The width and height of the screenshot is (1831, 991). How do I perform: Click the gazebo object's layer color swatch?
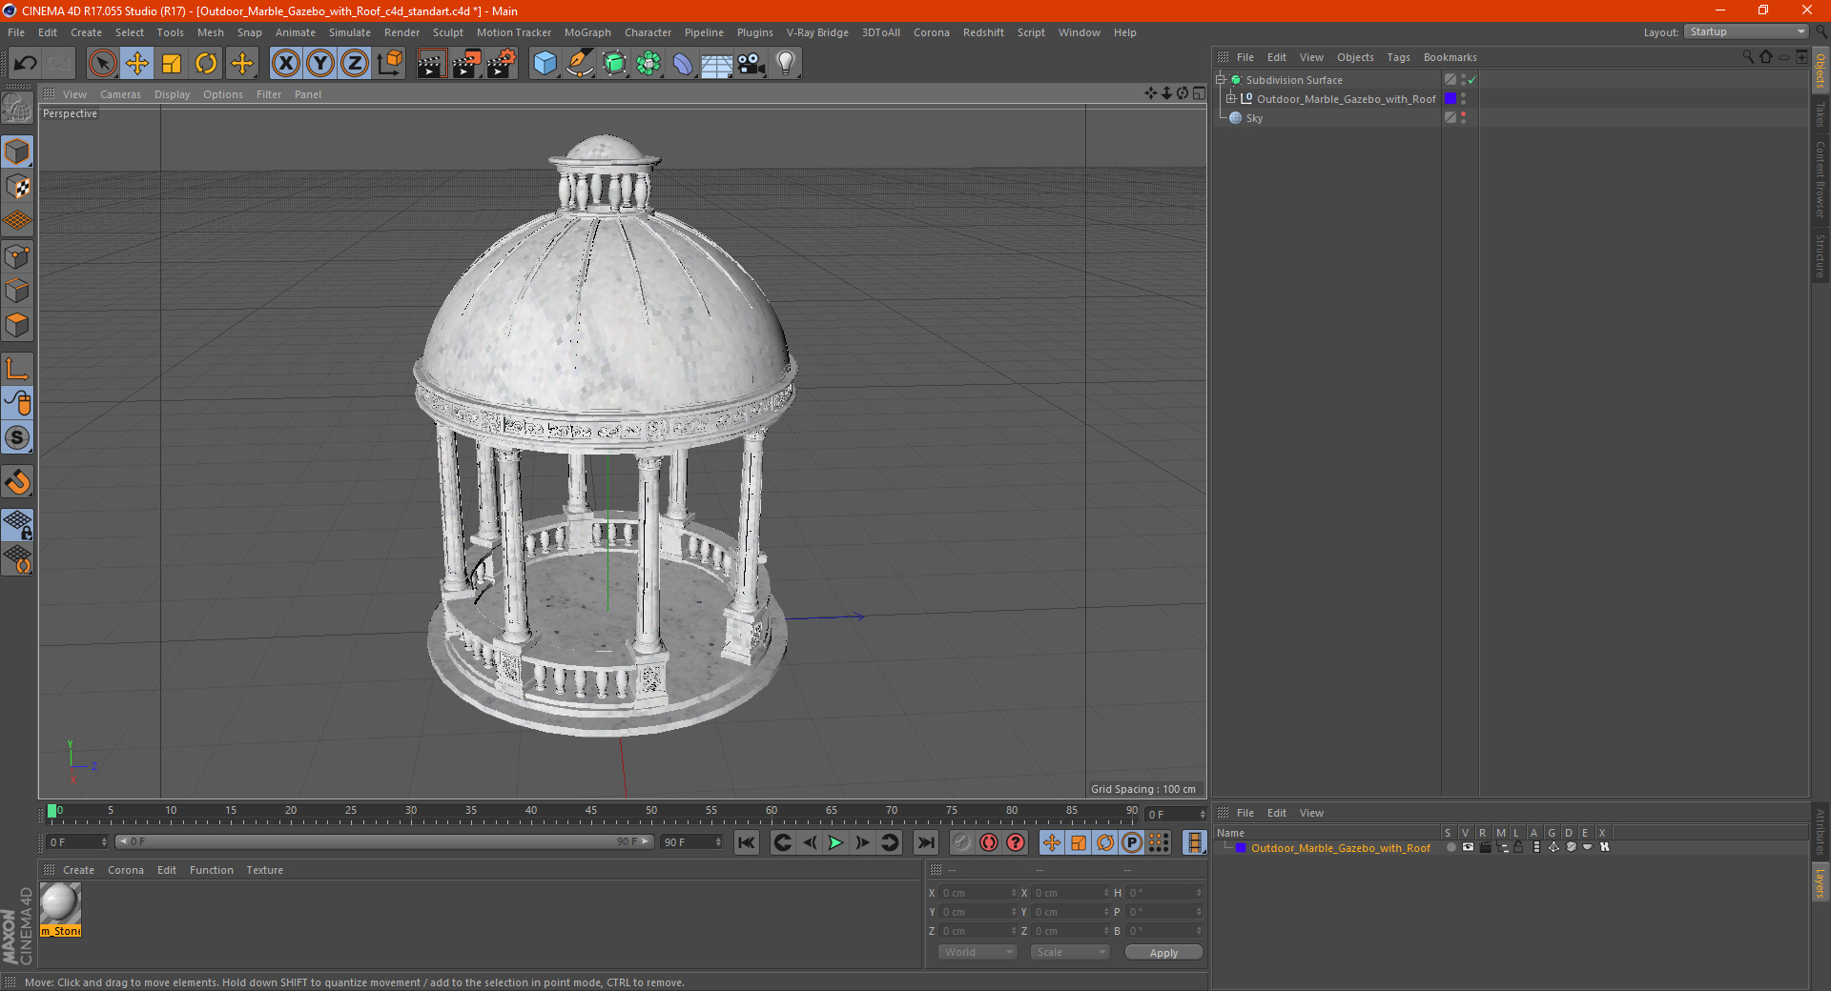(x=1450, y=99)
